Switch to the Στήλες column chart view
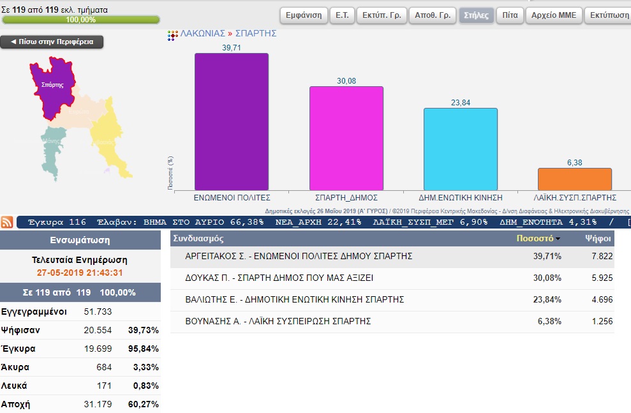 pos(476,15)
